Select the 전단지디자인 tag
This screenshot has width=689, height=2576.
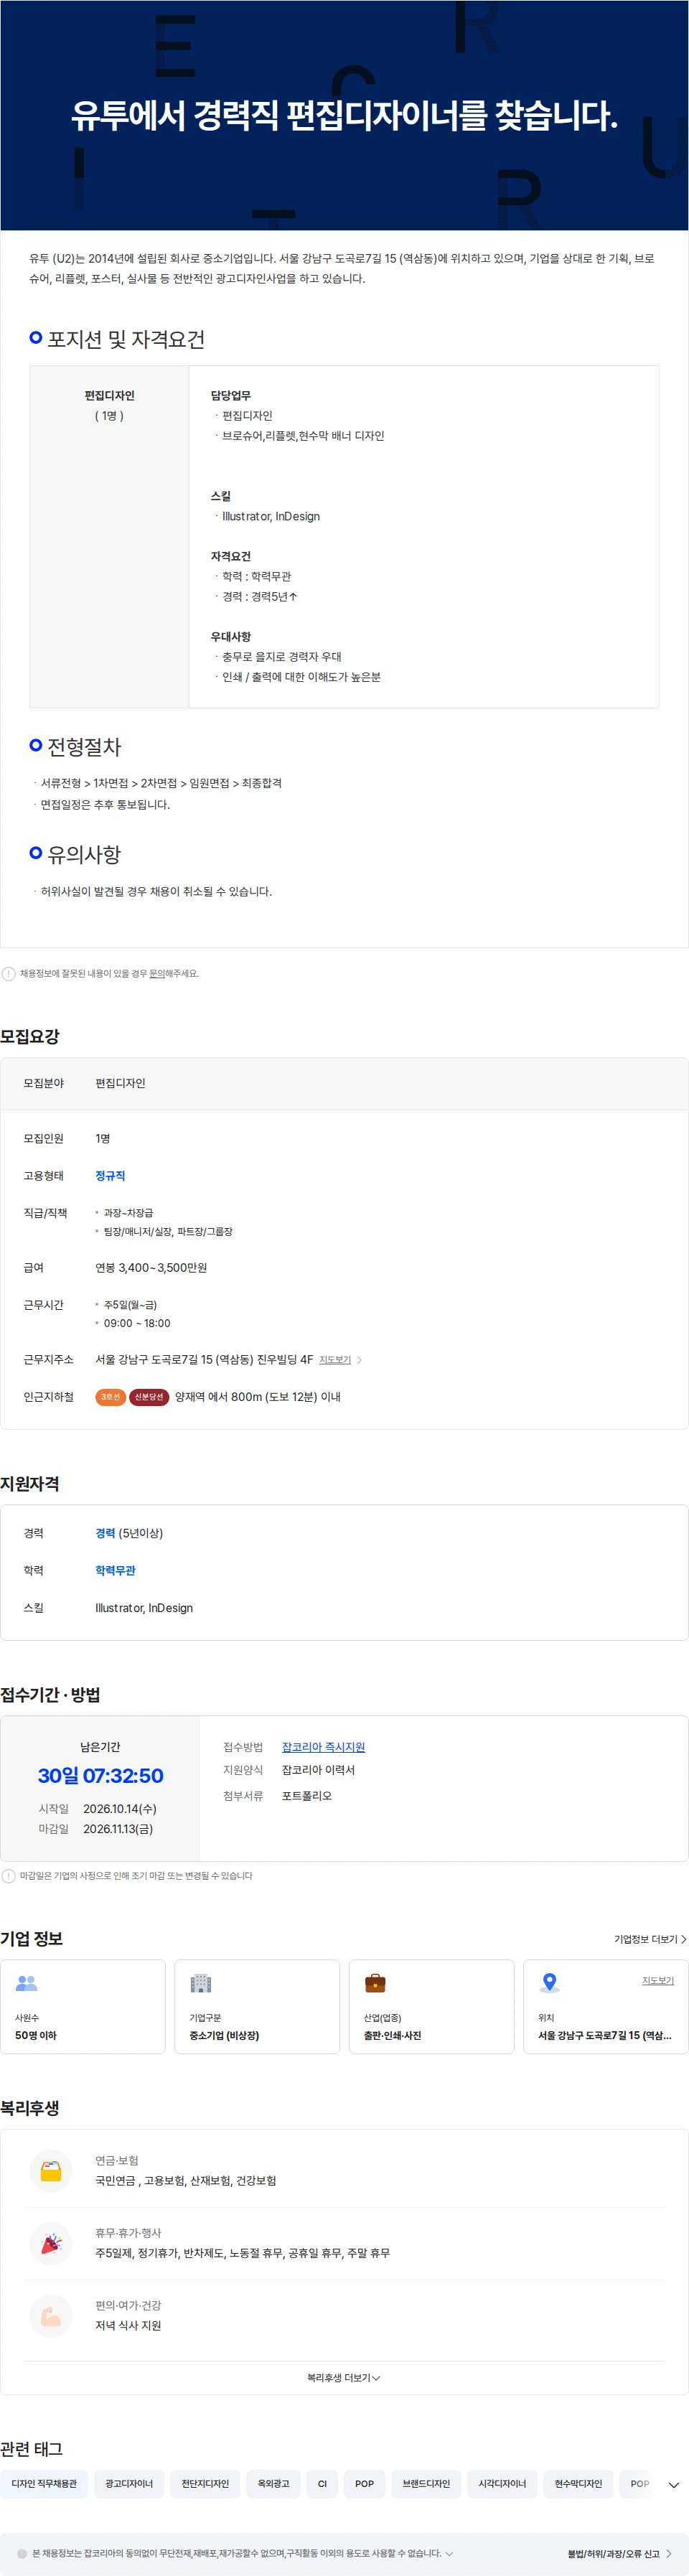click(205, 2484)
